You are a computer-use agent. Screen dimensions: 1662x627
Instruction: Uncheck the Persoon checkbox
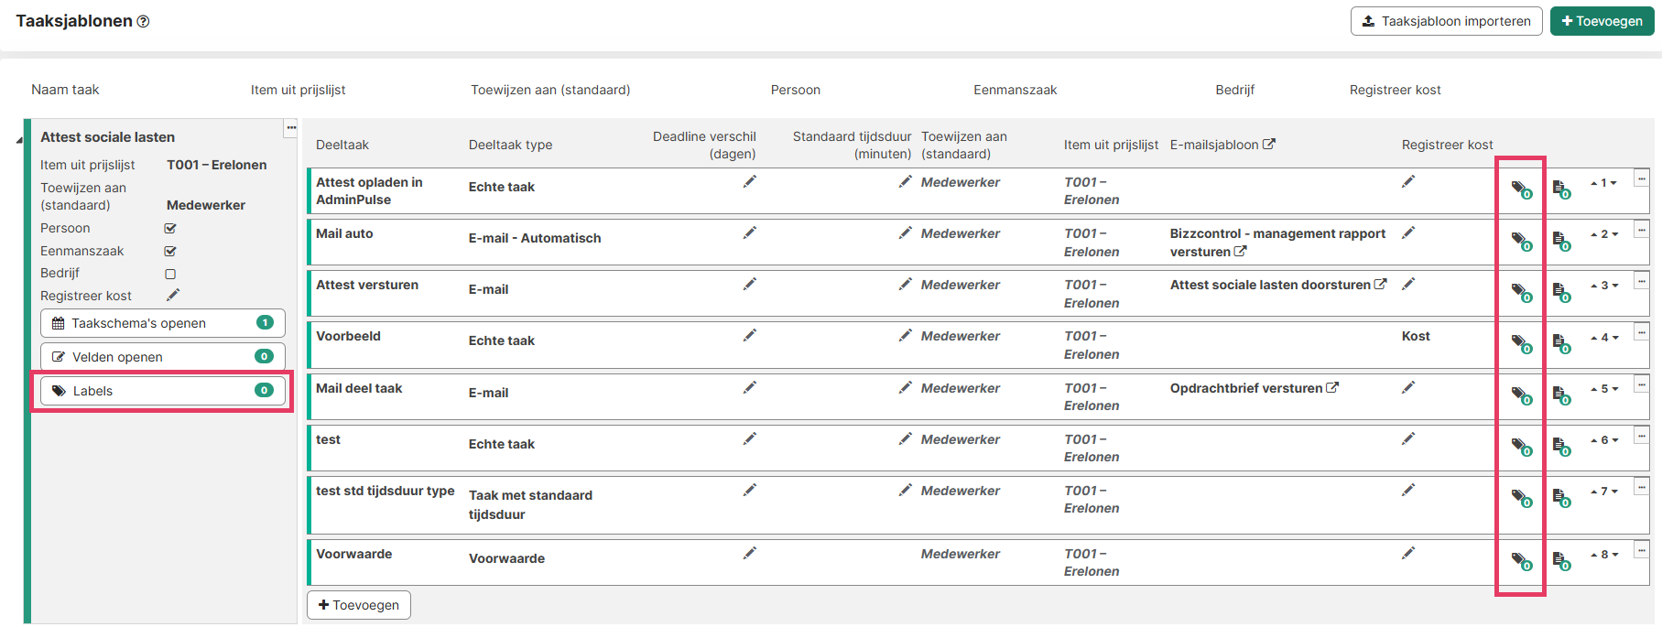coord(170,228)
